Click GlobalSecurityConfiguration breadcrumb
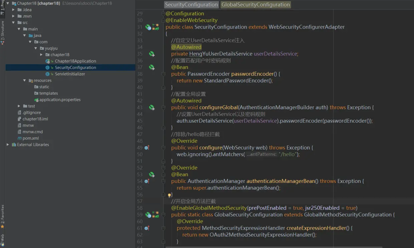The image size is (414, 248). [x=256, y=5]
